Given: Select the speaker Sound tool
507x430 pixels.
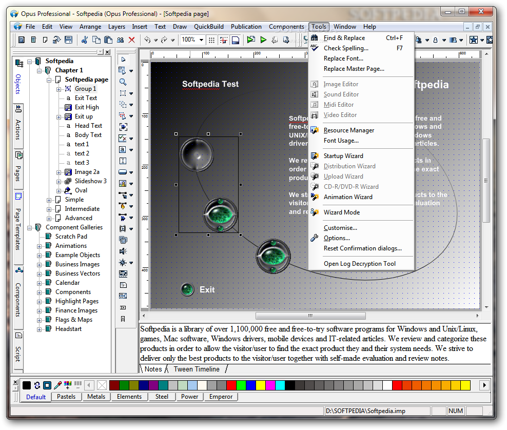Looking at the screenshot, I should [123, 251].
